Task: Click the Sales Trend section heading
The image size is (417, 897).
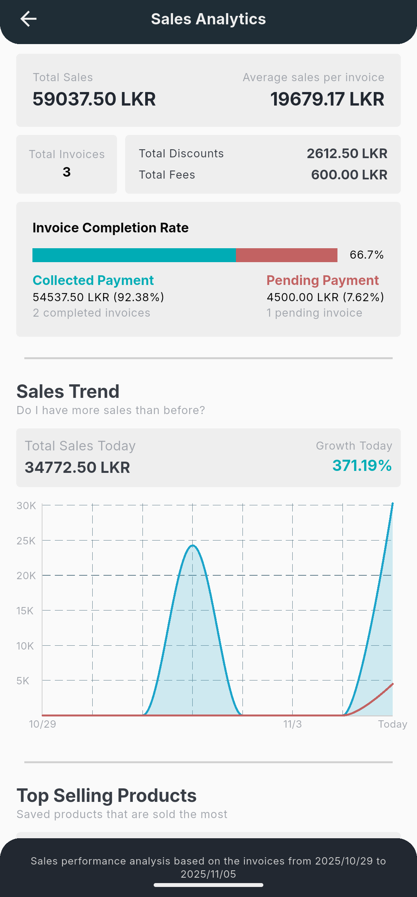Action: [x=68, y=391]
